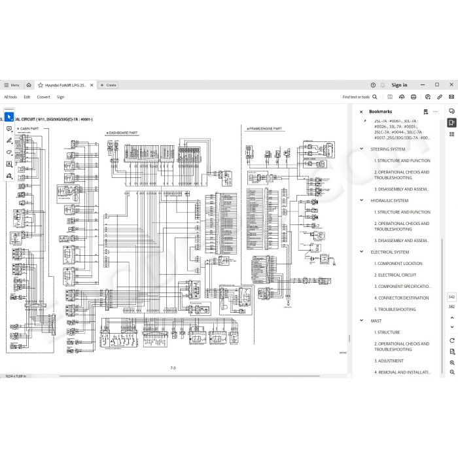458x458 pixels.
Task: Open 2. ELECTRICAL CIRCUIT bookmark
Action: (x=395, y=275)
